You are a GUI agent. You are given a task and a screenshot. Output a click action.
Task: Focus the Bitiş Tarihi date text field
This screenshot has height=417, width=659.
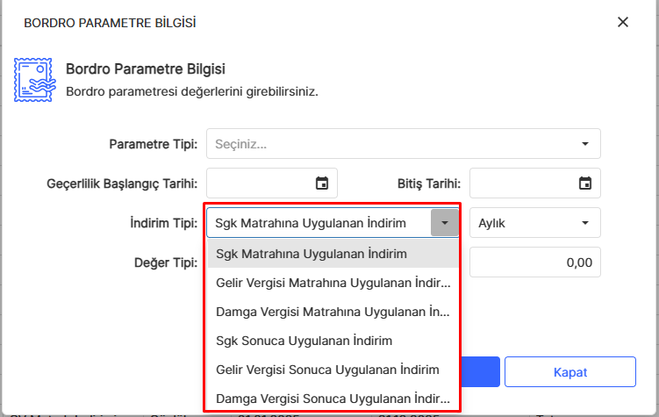[522, 183]
